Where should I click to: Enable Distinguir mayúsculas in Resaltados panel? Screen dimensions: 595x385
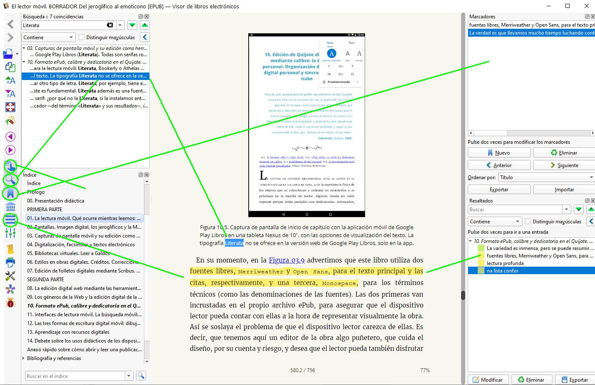pos(528,221)
